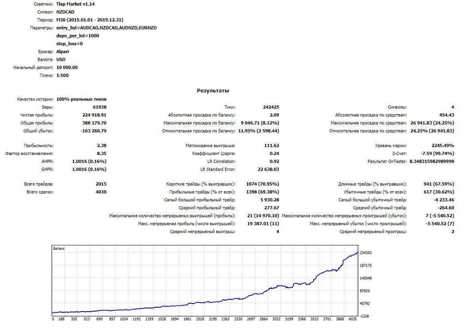Click gross loss value -163 260.79
Image resolution: width=465 pixels, height=331 pixels.
[x=93, y=131]
